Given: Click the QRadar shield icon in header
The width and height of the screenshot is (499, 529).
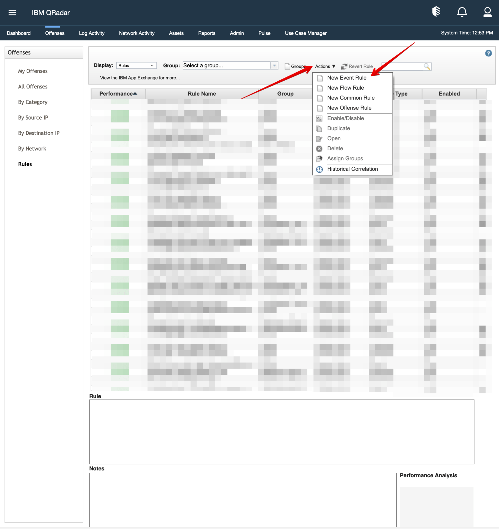Looking at the screenshot, I should 436,12.
